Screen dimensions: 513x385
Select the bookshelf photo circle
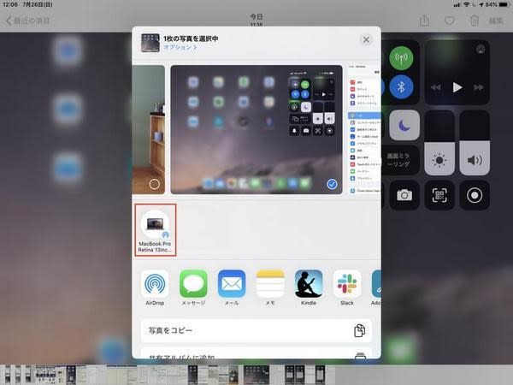[x=155, y=184]
